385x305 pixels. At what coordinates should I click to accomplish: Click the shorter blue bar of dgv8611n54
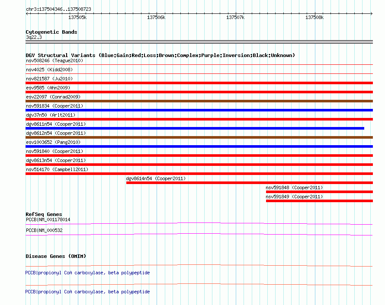(x=195, y=128)
